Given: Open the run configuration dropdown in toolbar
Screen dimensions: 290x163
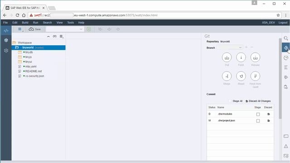Looking at the screenshot, I should click(x=64, y=29).
